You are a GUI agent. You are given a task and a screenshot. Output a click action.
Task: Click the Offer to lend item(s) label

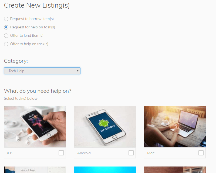click(x=27, y=36)
